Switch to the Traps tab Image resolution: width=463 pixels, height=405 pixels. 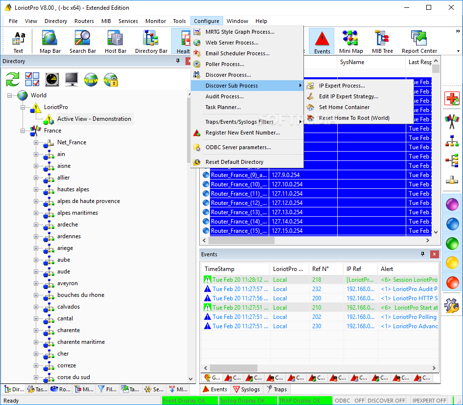277,389
